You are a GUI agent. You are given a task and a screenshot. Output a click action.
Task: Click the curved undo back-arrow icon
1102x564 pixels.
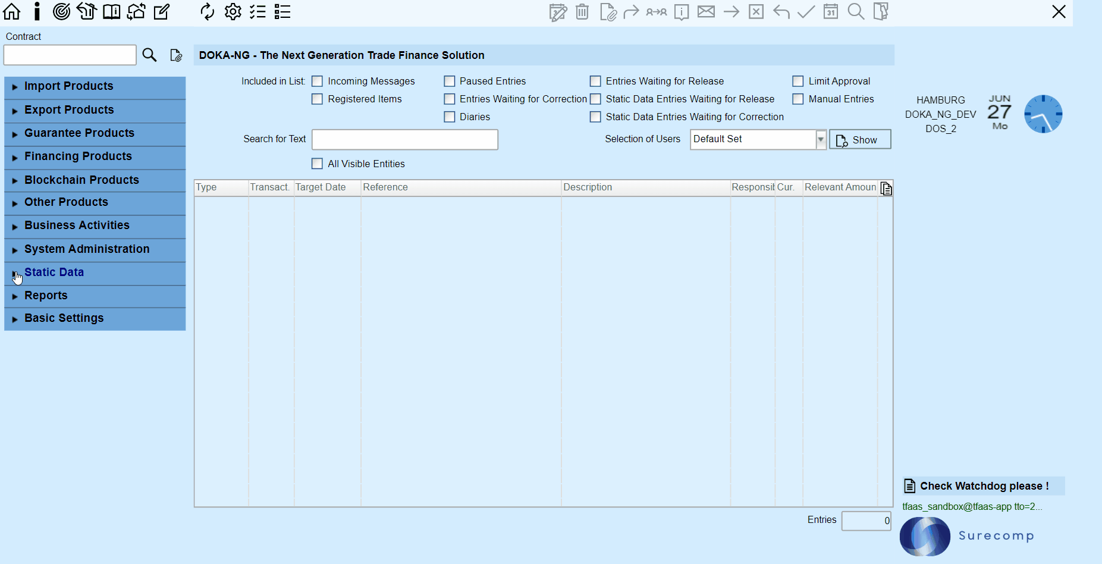(x=781, y=12)
